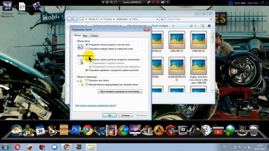Open the weather sun icon in dock

16,130
